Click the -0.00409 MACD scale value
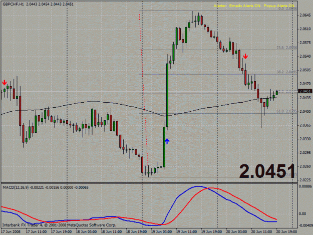 [x=306, y=225]
